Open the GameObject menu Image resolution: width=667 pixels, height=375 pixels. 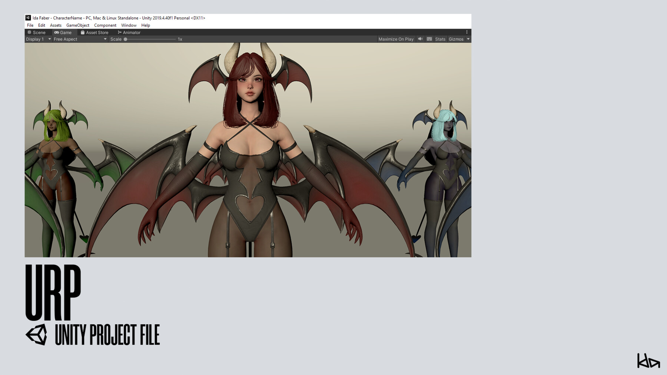77,25
